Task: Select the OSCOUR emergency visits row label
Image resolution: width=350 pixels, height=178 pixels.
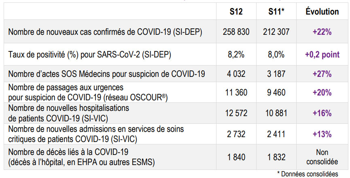Action: click(x=87, y=92)
